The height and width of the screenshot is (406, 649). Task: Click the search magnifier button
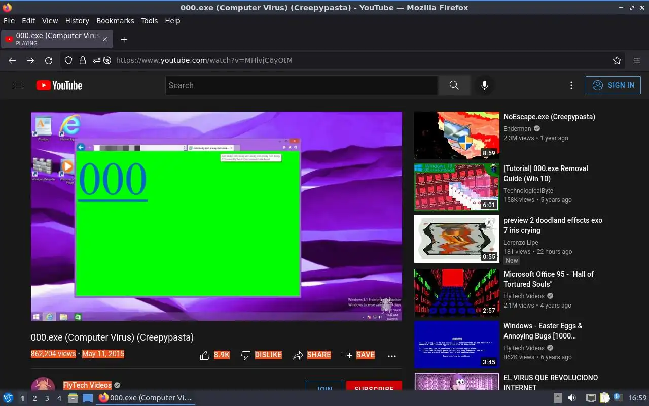[454, 85]
